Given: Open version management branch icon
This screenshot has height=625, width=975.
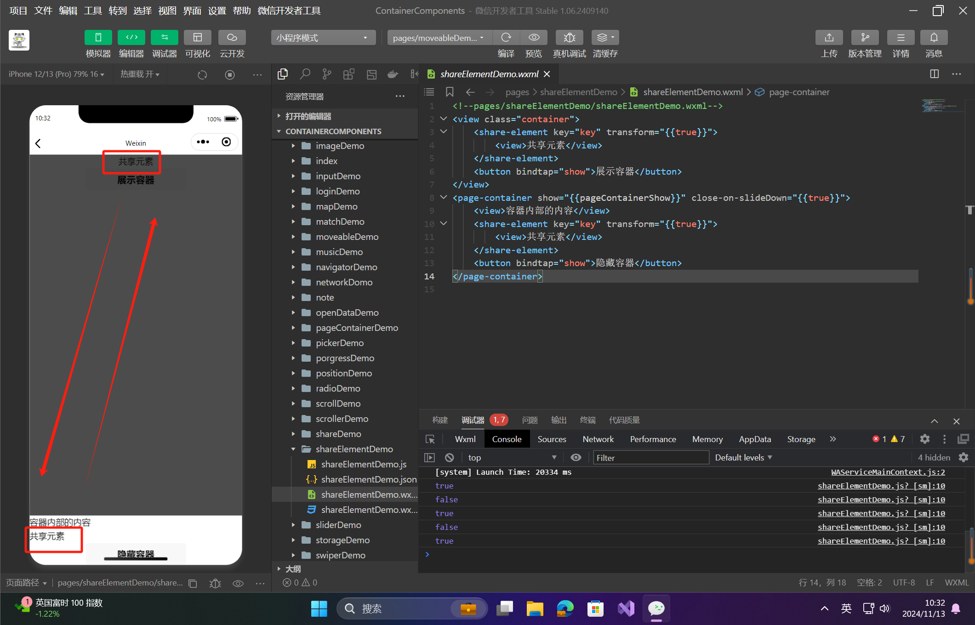Looking at the screenshot, I should coord(865,38).
